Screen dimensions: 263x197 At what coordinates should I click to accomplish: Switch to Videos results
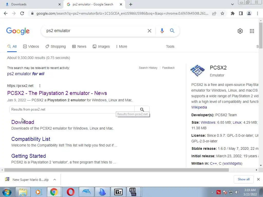(31, 47)
